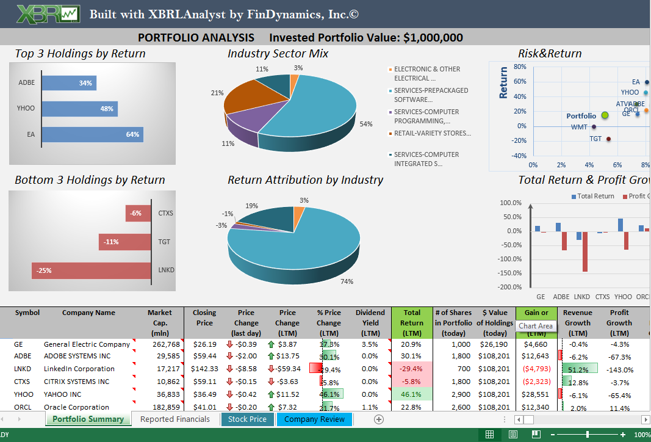Open the Reported Financials sheet
The image size is (651, 442).
[176, 419]
